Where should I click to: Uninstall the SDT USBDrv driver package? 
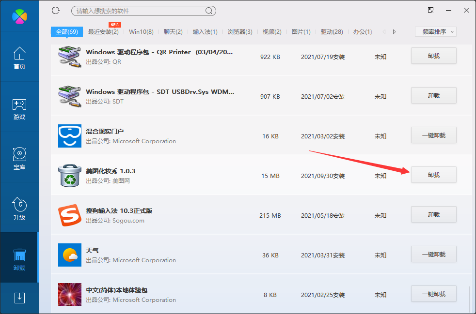point(434,95)
